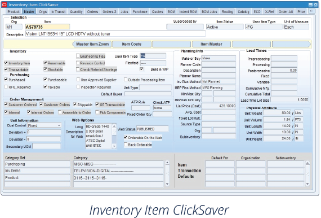Click the Web Status PUBLISHED field

pos(153,129)
